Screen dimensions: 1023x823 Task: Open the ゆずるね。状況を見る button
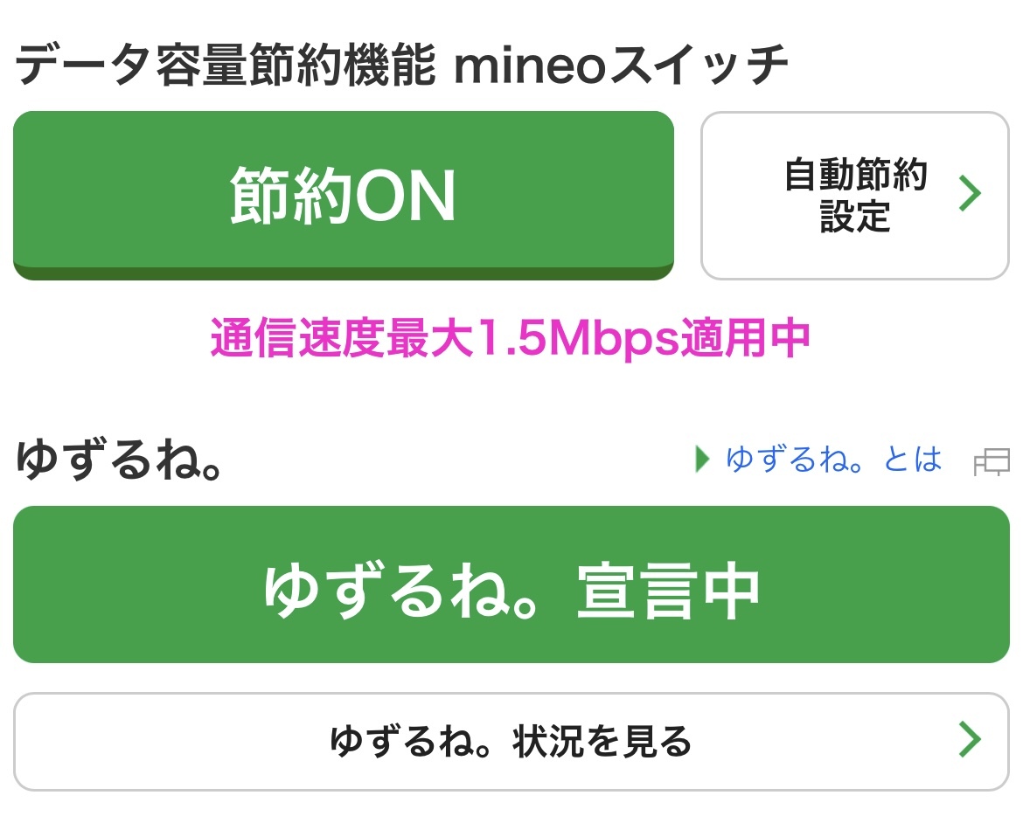[511, 741]
